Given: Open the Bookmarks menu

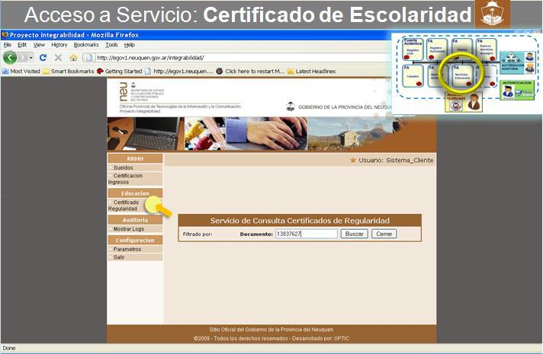Looking at the screenshot, I should coord(86,45).
